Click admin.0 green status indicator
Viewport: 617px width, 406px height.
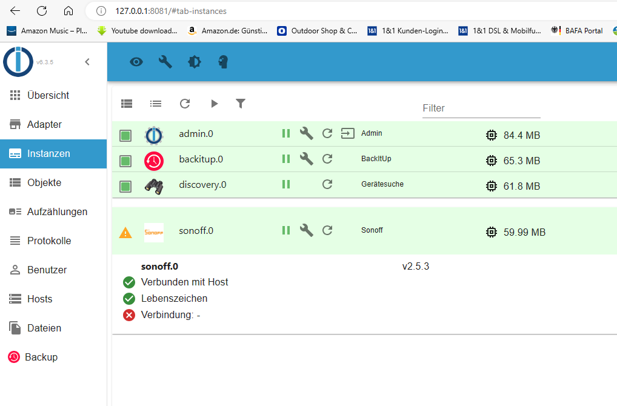125,136
